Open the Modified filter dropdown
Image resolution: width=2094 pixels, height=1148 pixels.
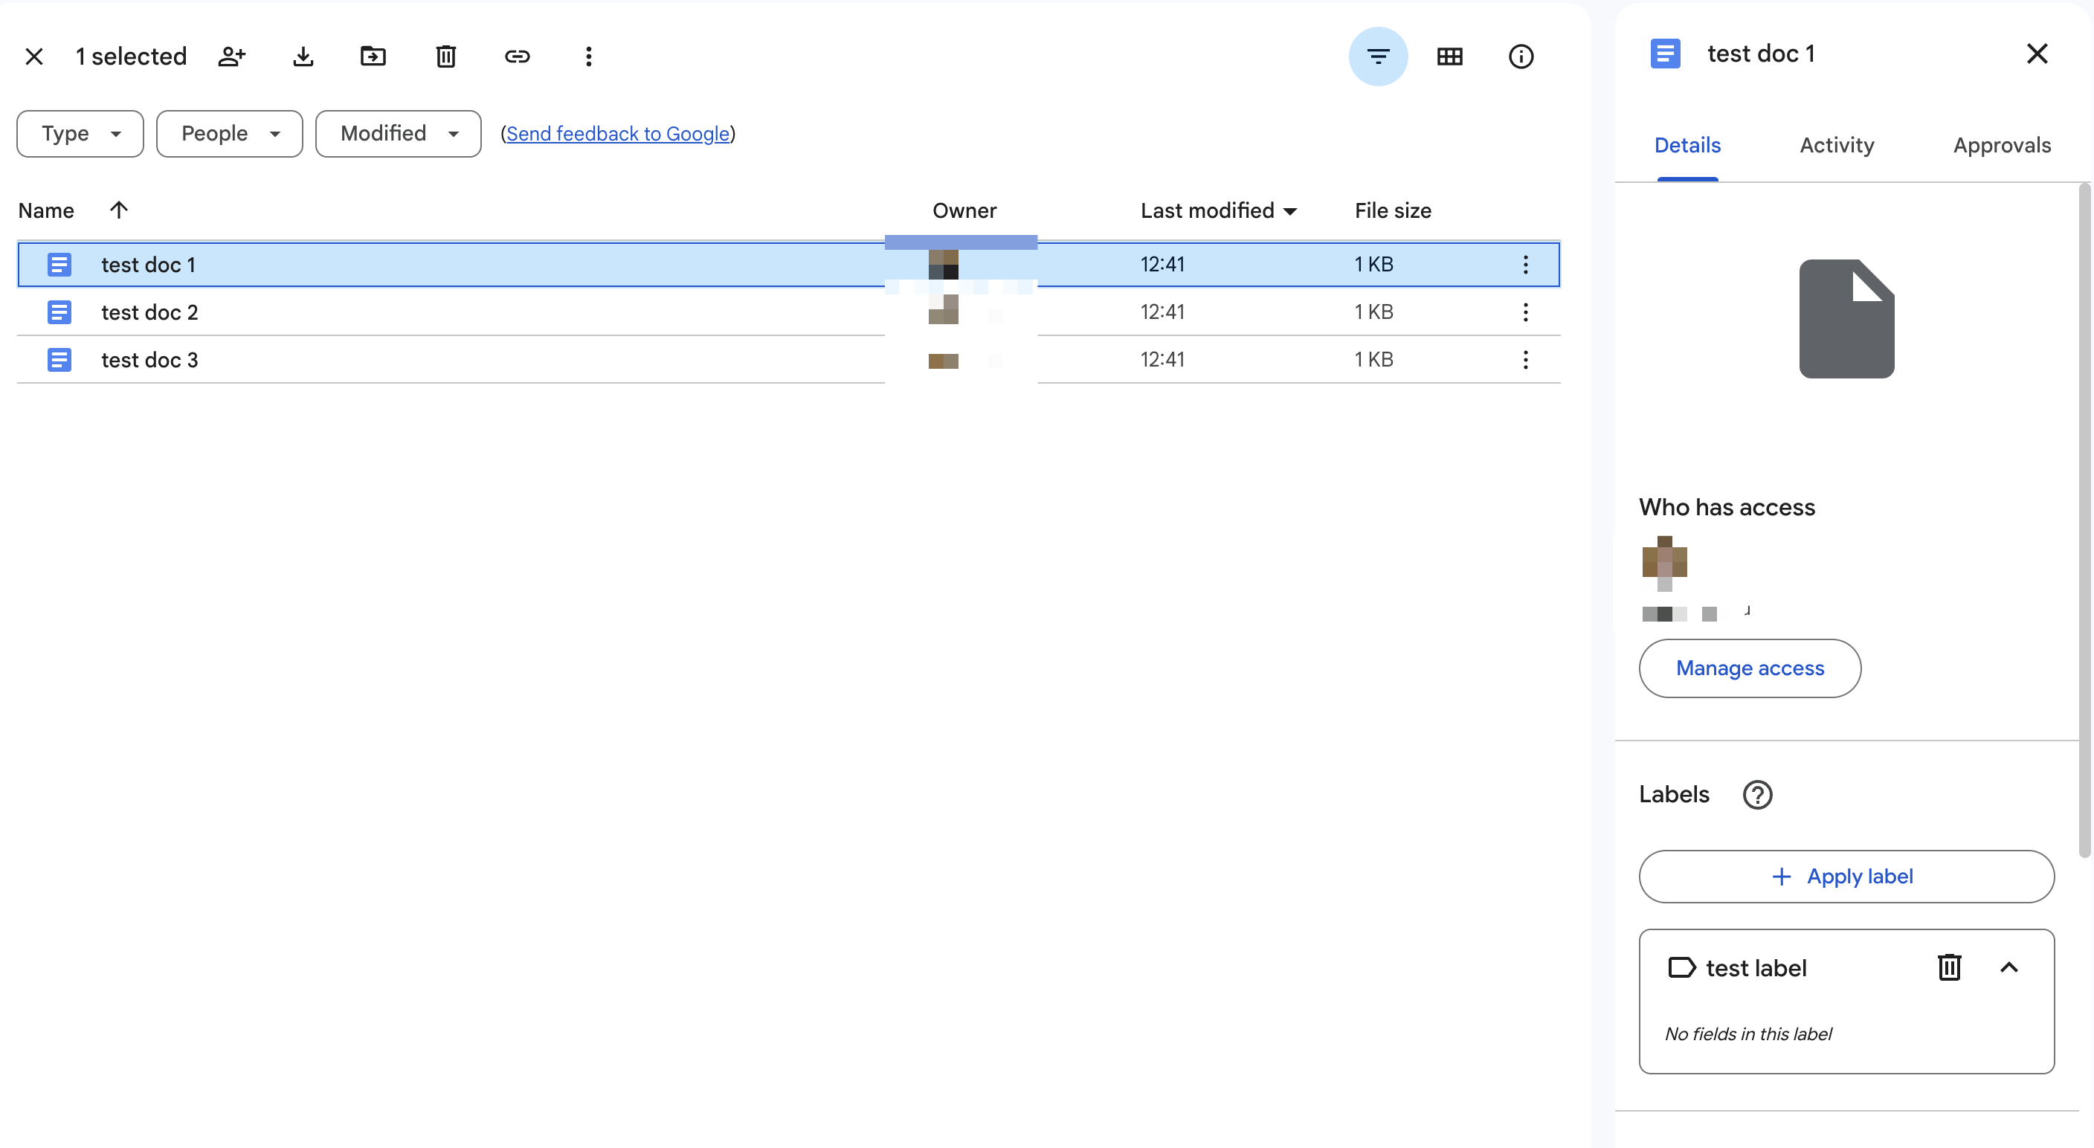399,133
